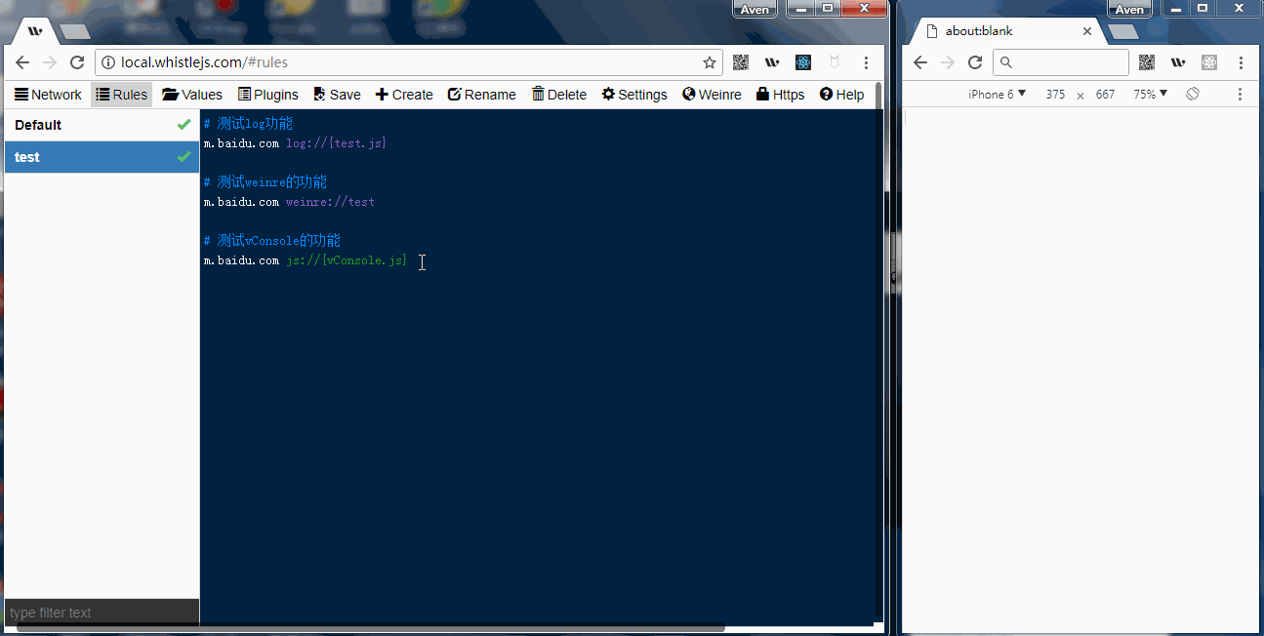Open the Network tab in Whistle

coord(48,95)
